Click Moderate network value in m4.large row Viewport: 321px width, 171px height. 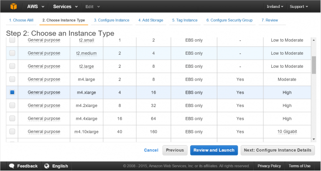tap(287, 79)
